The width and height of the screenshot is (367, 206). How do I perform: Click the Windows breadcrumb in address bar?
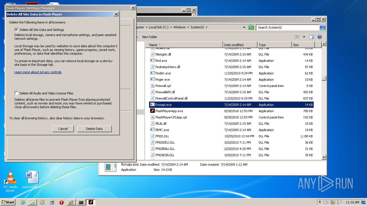coord(179,27)
